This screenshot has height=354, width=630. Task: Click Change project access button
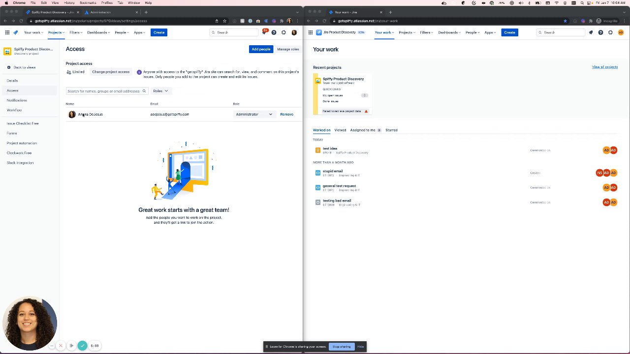111,72
